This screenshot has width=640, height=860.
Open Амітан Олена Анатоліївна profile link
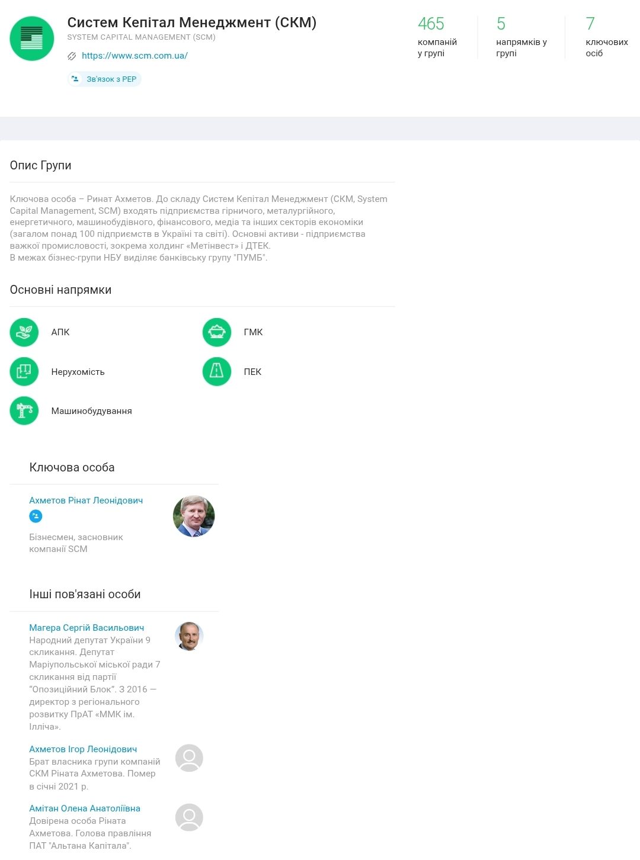(x=85, y=808)
